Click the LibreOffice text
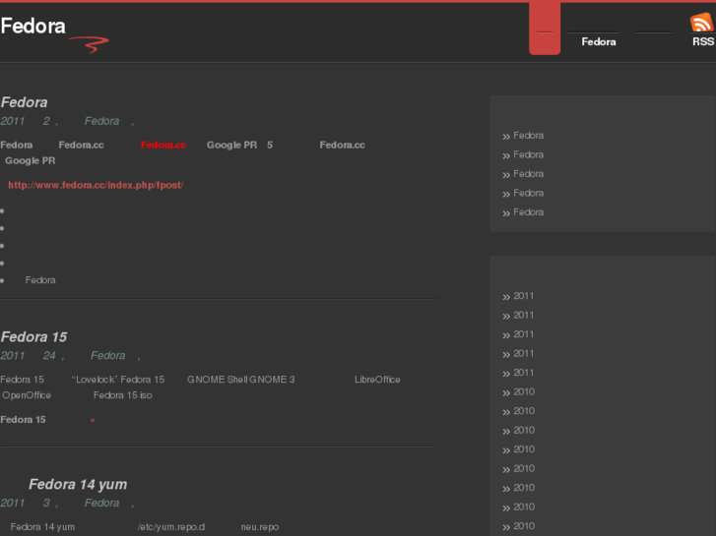 (x=377, y=380)
